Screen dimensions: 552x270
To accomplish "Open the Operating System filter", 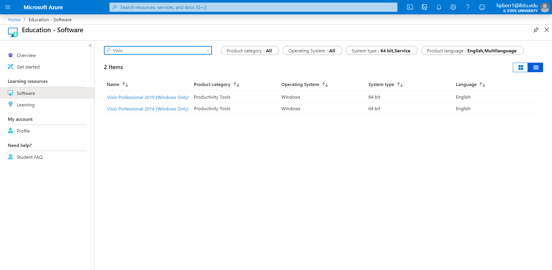I will coord(312,51).
